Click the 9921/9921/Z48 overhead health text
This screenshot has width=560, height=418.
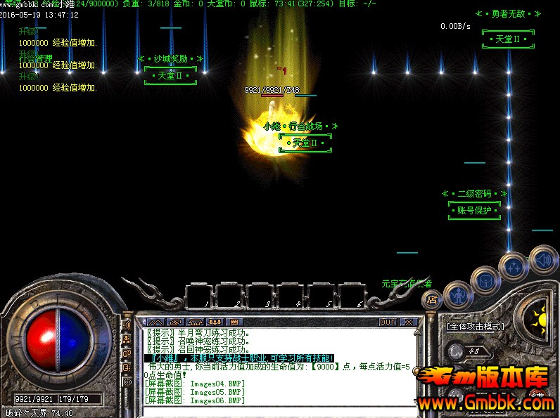pos(272,90)
